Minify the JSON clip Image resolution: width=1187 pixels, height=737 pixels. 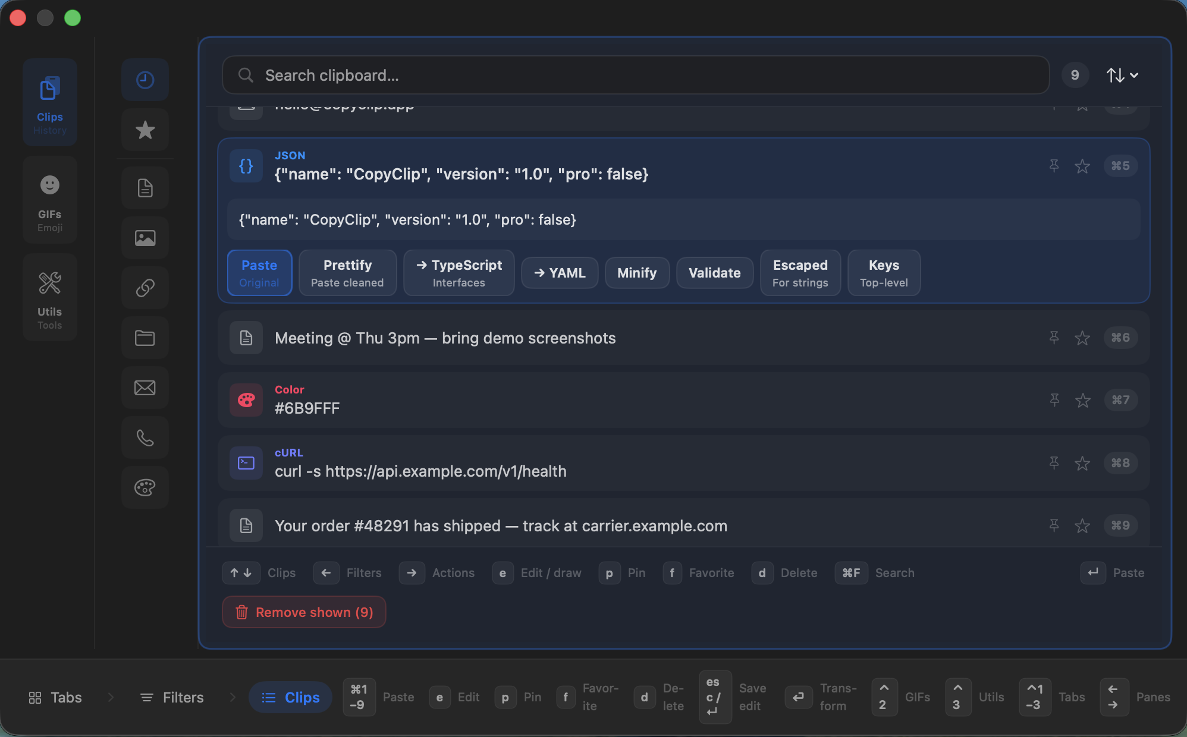click(637, 273)
